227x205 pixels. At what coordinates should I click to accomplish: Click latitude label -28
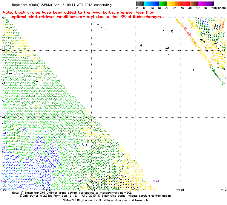pos(3,151)
